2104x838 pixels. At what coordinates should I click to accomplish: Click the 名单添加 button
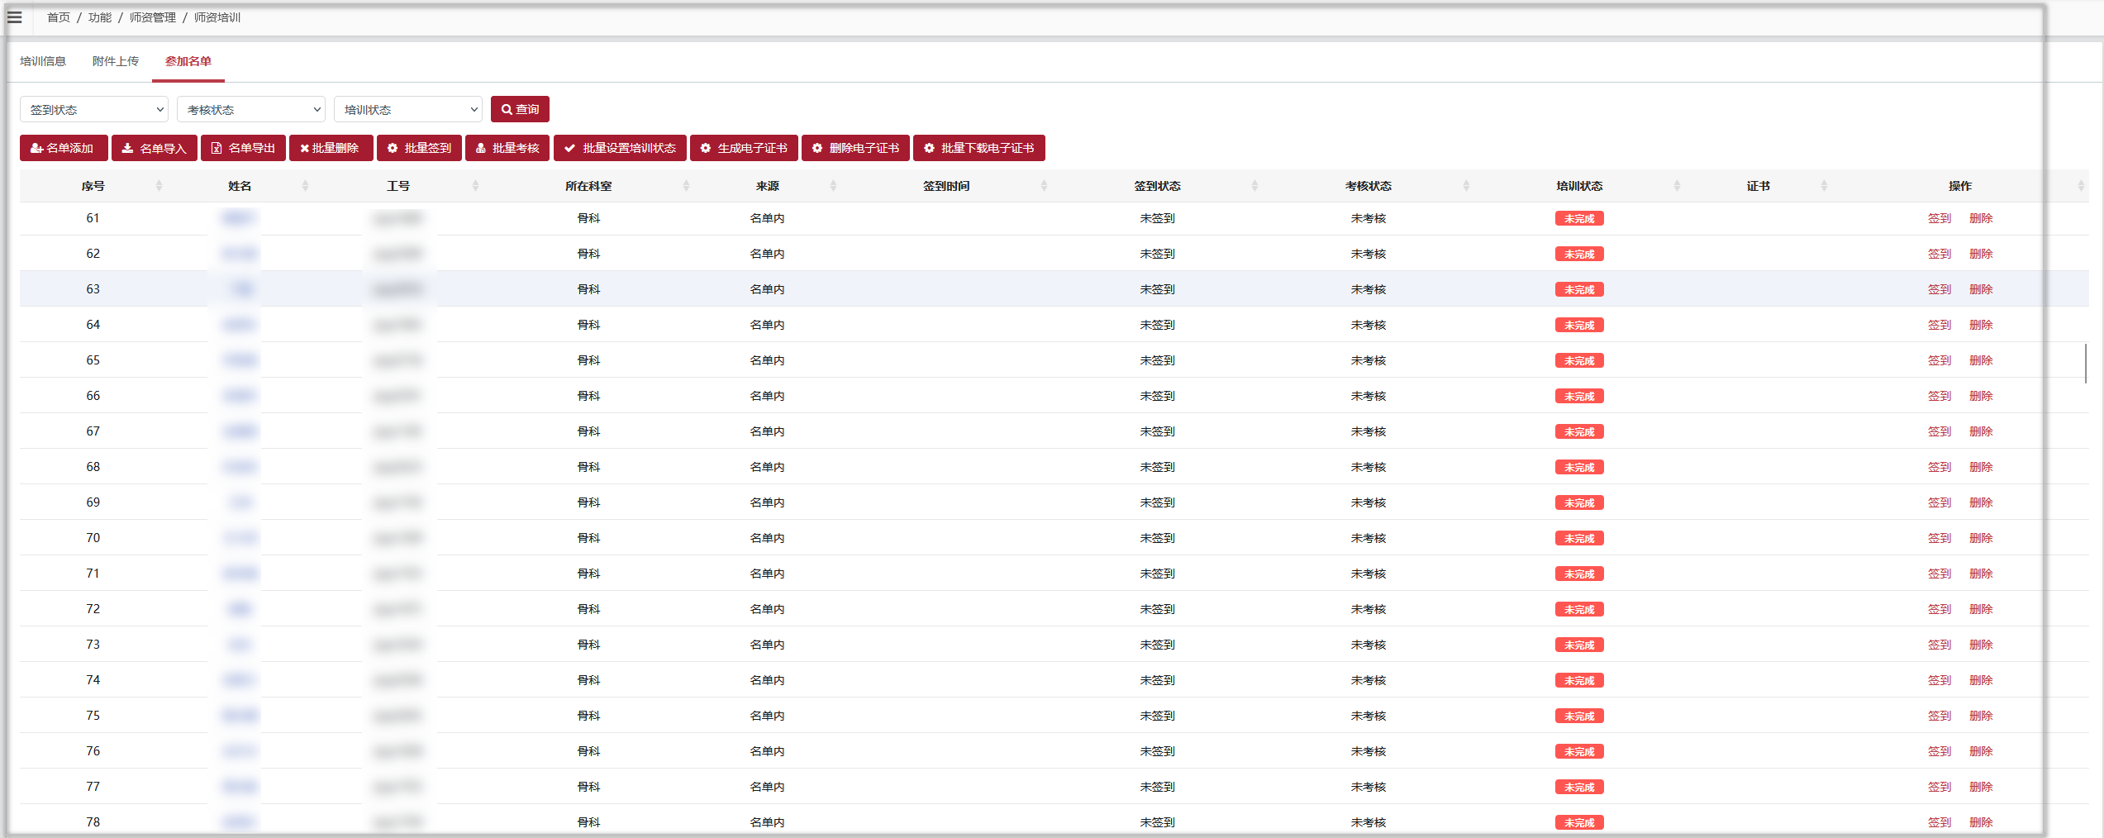(64, 148)
